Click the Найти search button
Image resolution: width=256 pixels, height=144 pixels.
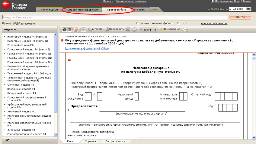pos(240,17)
